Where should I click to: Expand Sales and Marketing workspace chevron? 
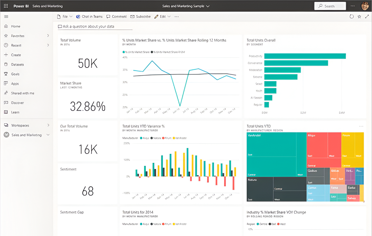(48, 135)
